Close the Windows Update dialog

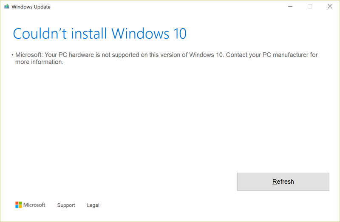(330, 6)
